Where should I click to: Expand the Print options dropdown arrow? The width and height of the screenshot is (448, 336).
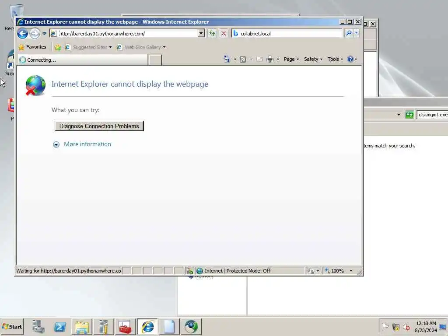coord(278,59)
